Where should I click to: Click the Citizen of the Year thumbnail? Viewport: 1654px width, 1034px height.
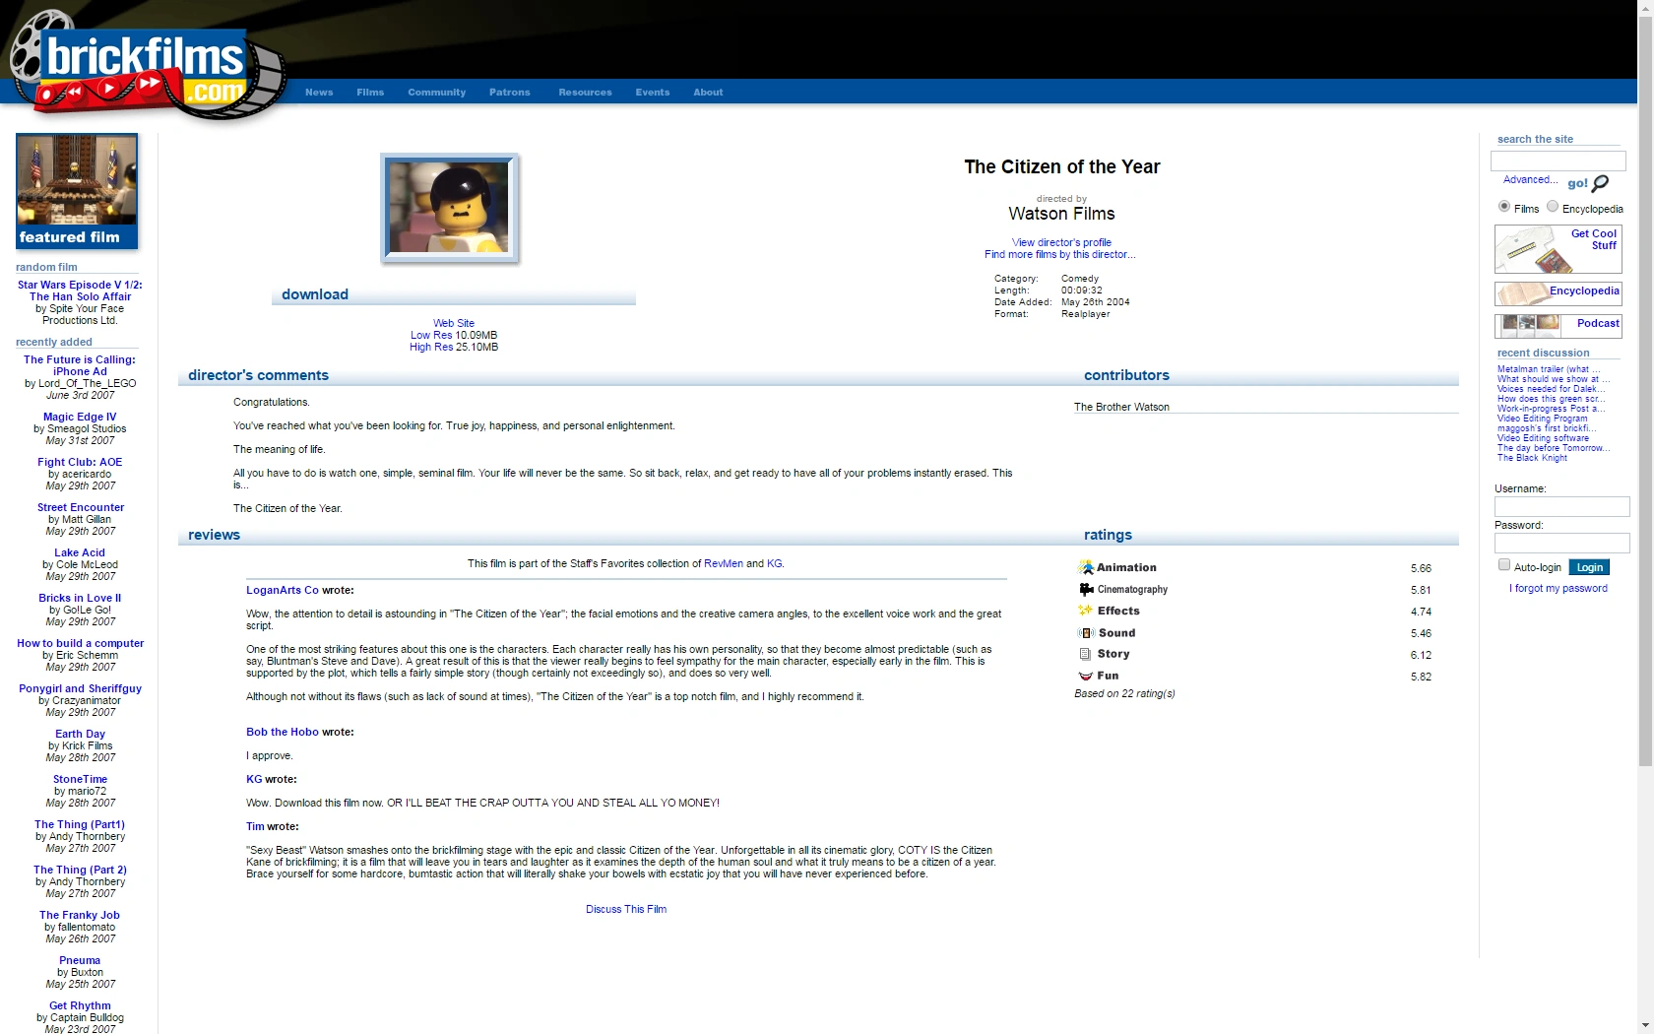tap(450, 209)
